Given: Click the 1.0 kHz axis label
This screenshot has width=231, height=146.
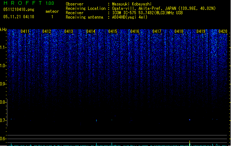Looking at the screenshot, I should 3,66.
